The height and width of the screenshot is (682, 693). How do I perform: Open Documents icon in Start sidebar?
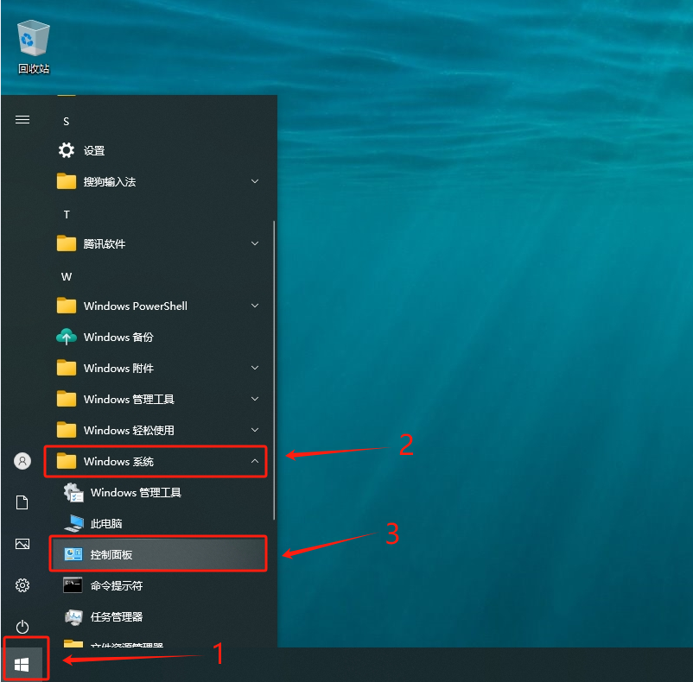pyautogui.click(x=22, y=502)
